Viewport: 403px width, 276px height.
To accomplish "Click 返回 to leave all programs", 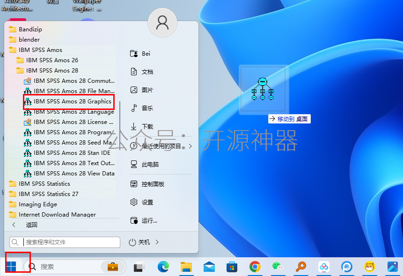I will 25,225.
